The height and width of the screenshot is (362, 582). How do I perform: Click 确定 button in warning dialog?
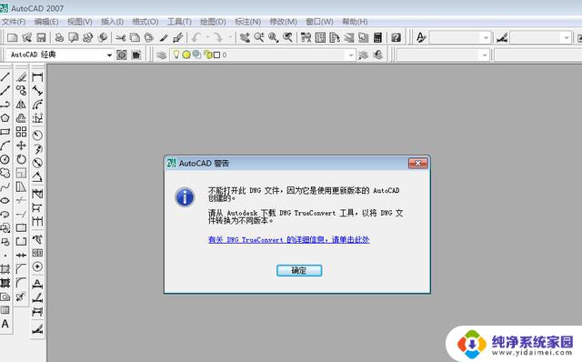299,270
